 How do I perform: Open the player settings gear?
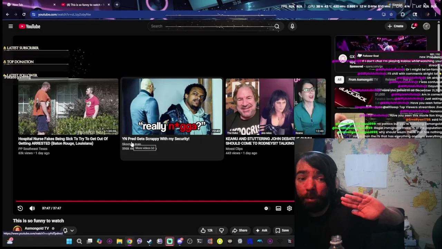coord(289,208)
